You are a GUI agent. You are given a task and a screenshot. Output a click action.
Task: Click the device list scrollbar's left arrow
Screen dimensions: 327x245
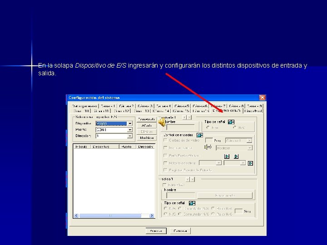76,216
